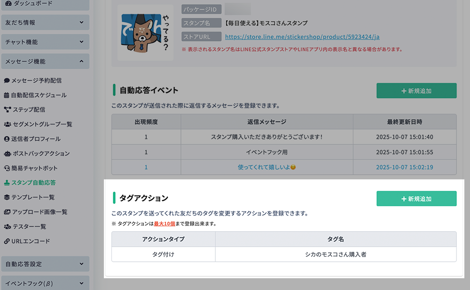The width and height of the screenshot is (470, 290).
Task: Click 新規追加 button in タグアクション section
Action: click(416, 199)
